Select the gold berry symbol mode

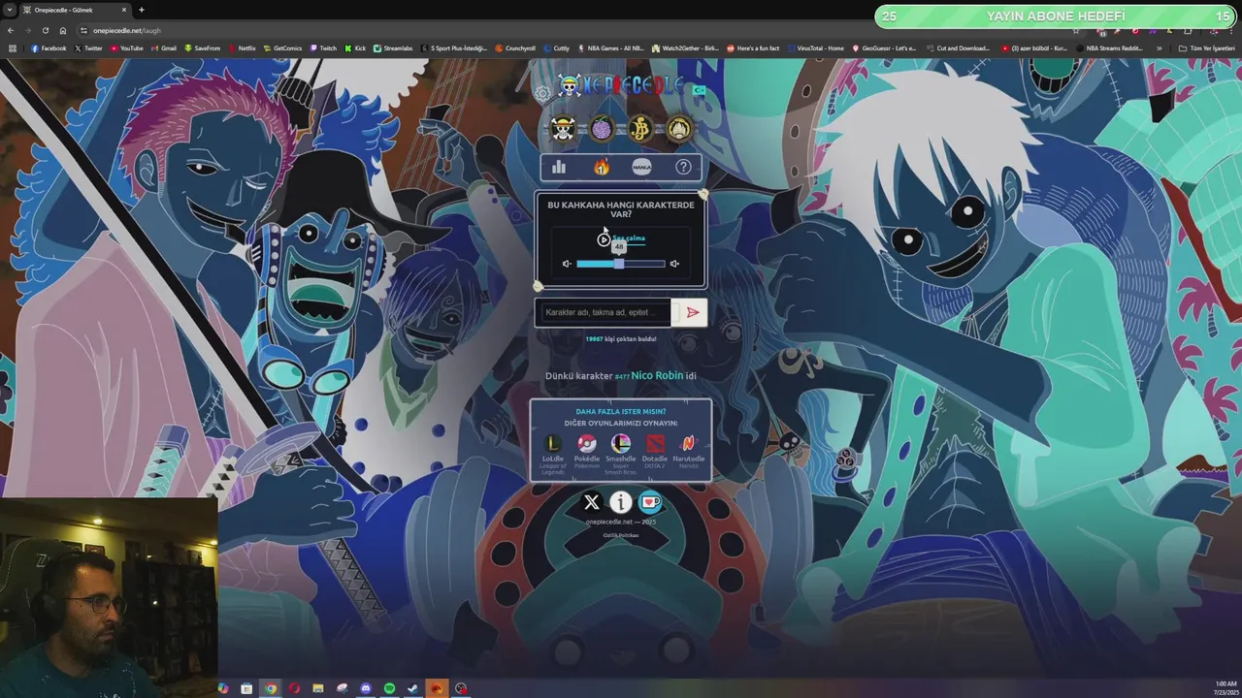(640, 128)
